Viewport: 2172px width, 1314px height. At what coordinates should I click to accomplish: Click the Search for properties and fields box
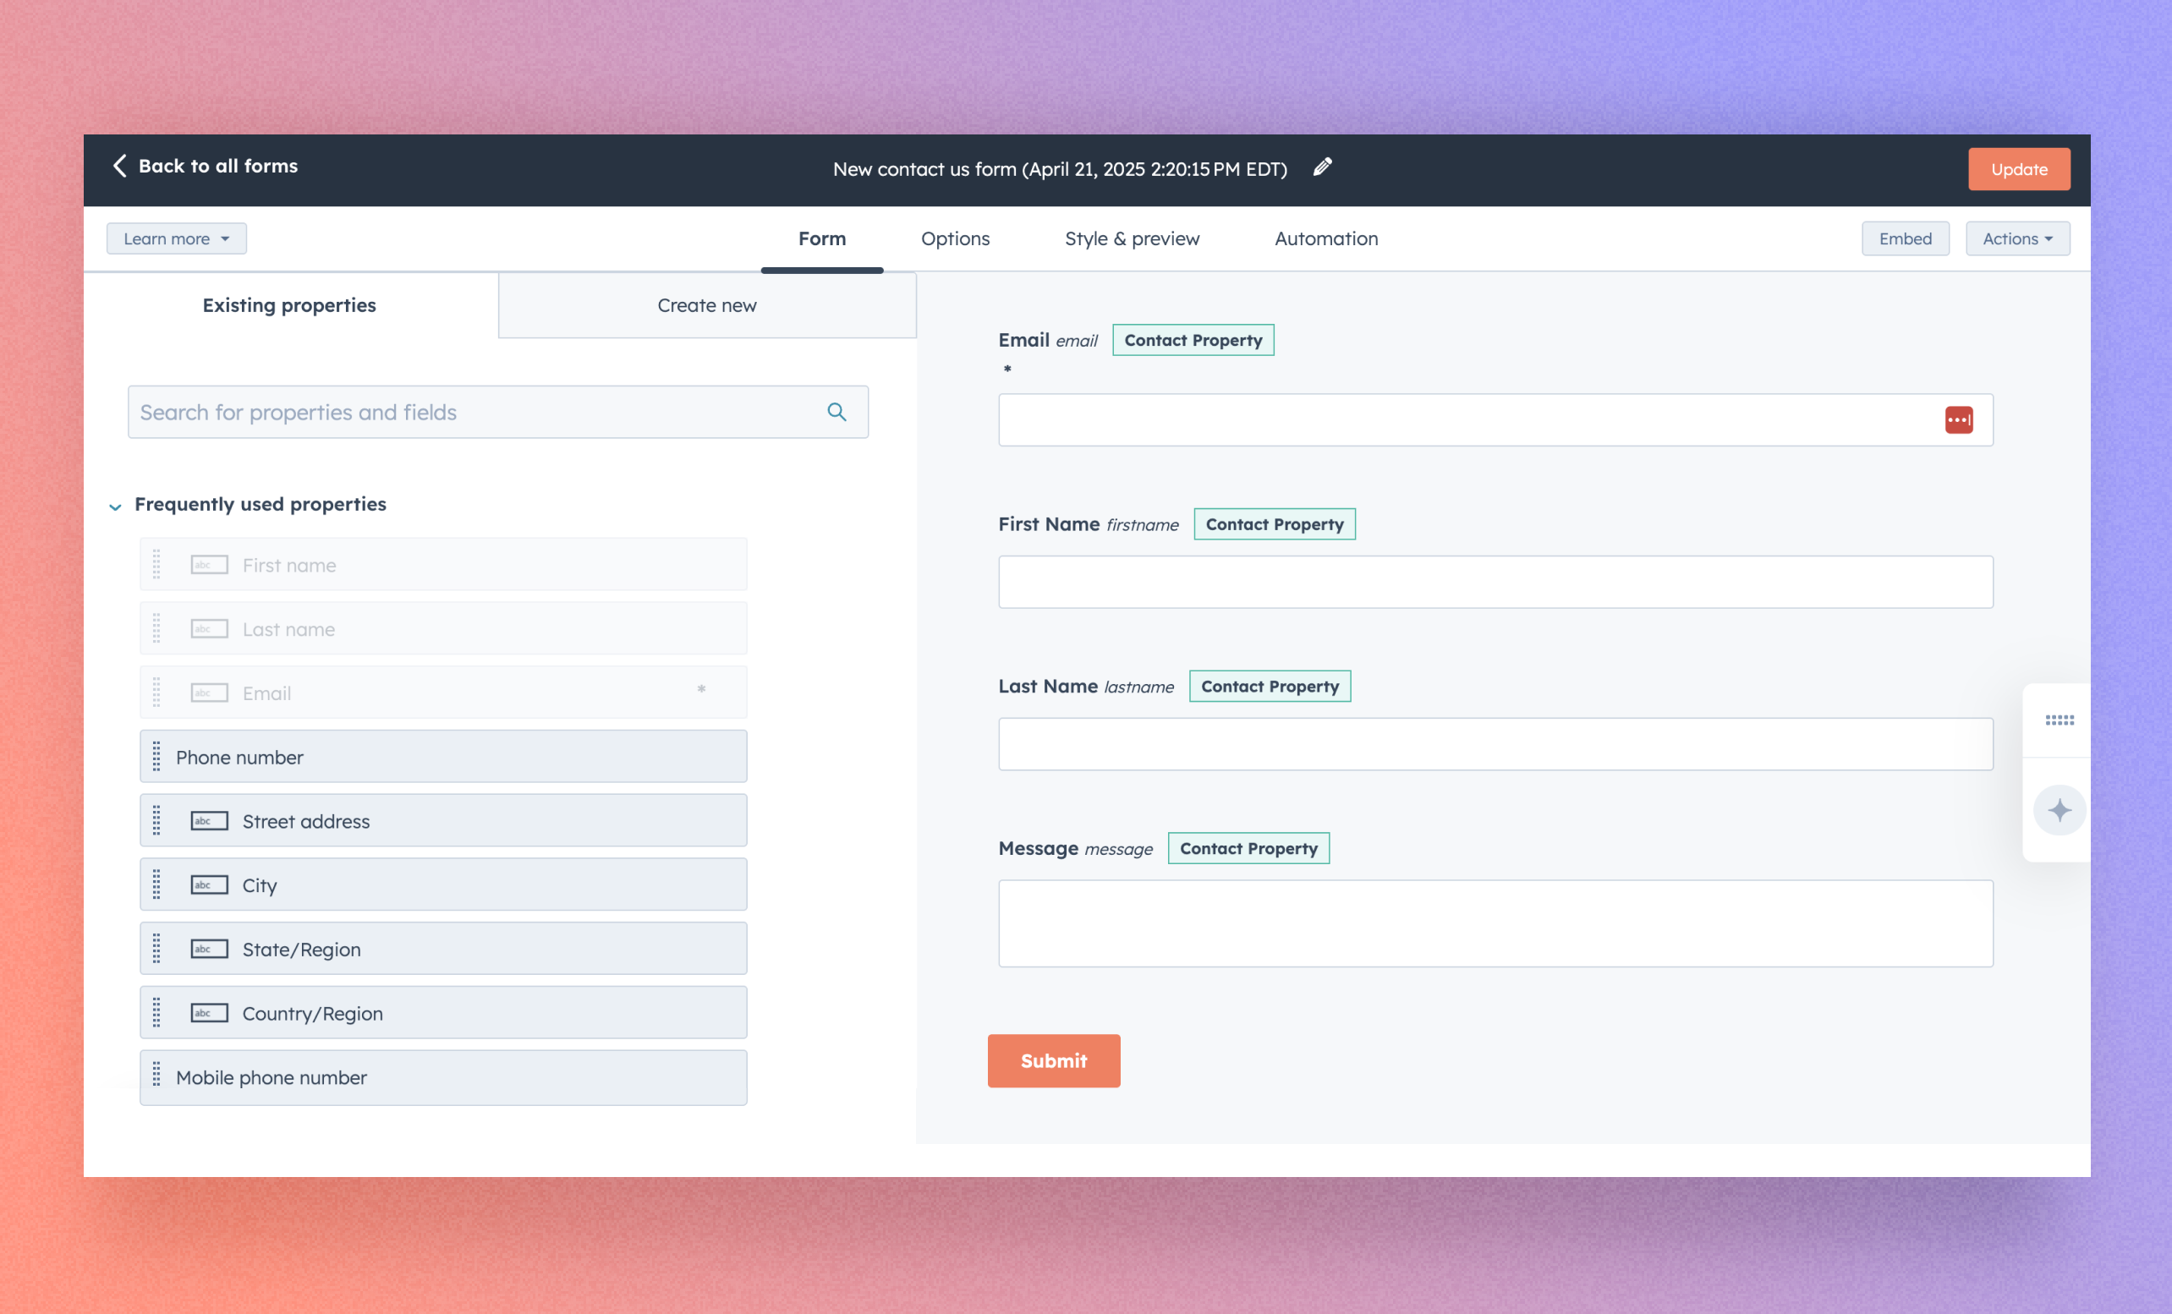[x=498, y=412]
